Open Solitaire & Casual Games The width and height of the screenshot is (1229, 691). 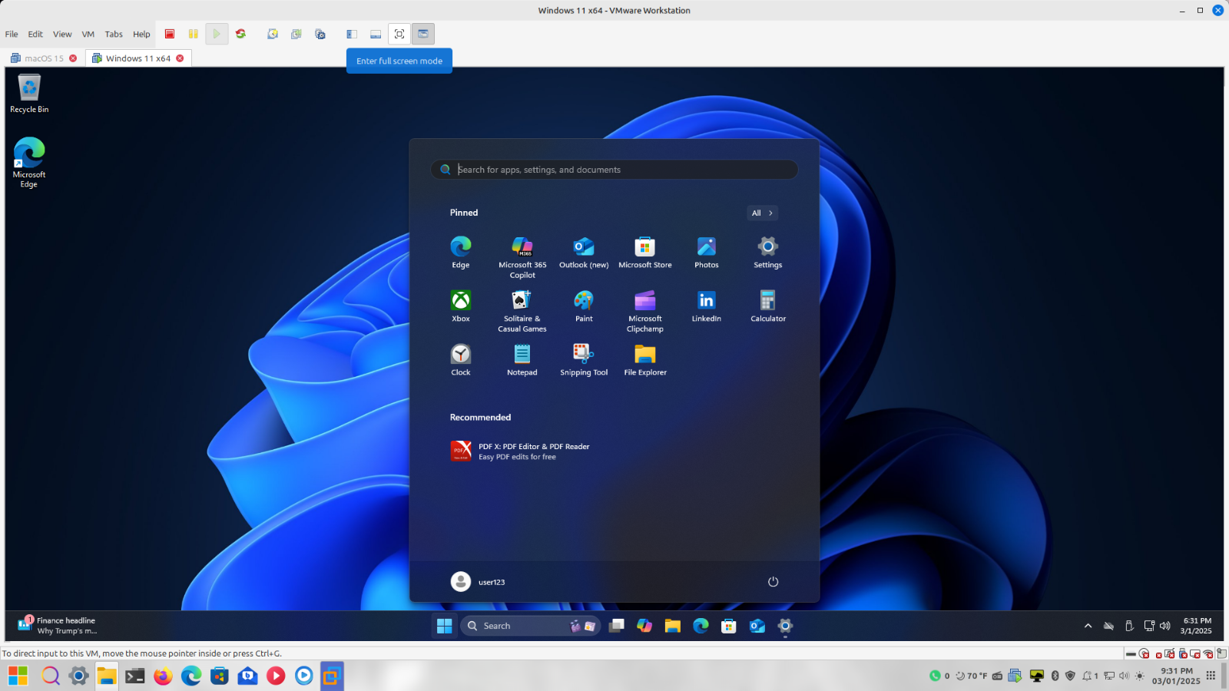[x=522, y=311]
